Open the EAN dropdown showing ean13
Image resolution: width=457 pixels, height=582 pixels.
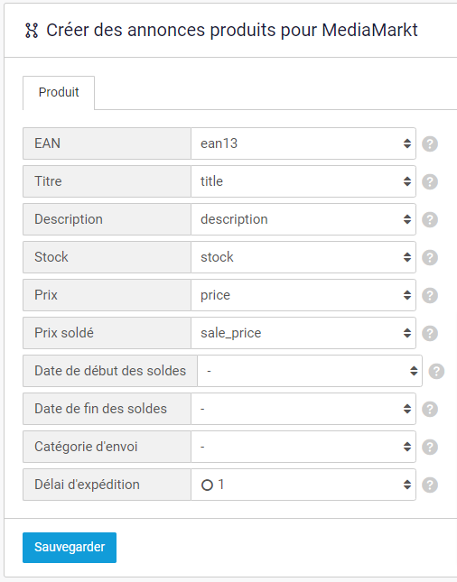303,143
